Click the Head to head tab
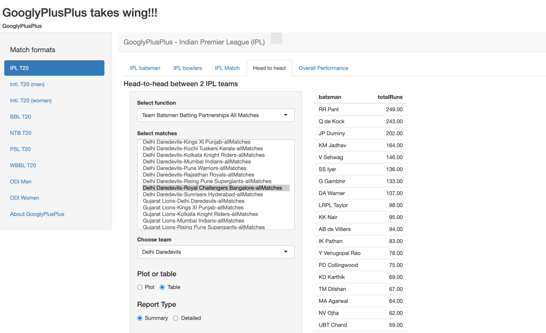The height and width of the screenshot is (333, 546). [269, 68]
